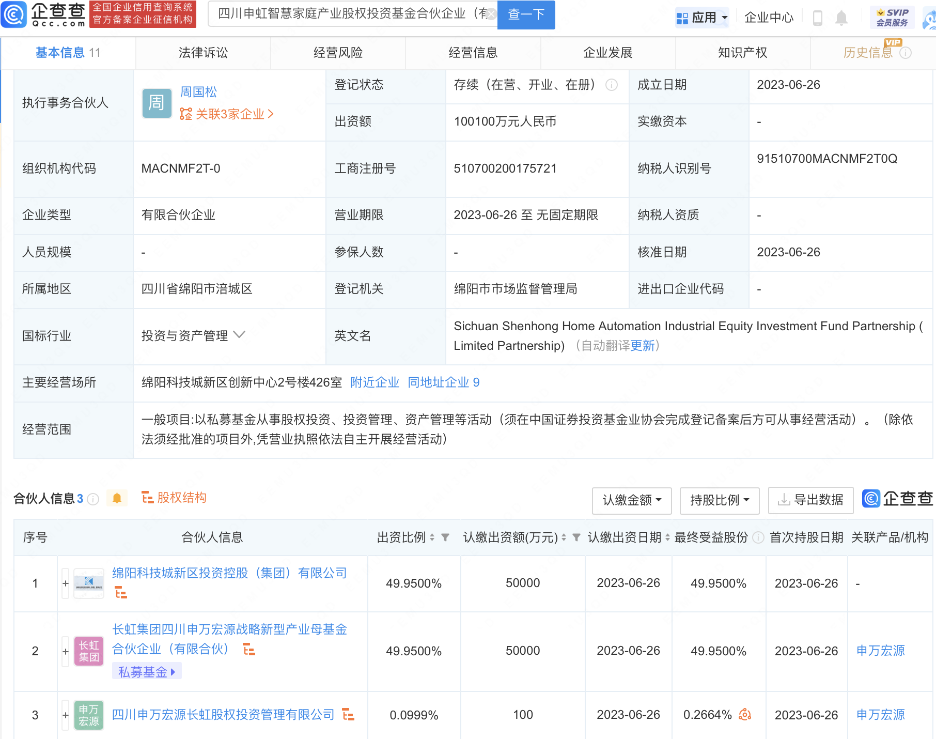Switch to 经营信息 tab
The height and width of the screenshot is (739, 936).
(x=473, y=53)
